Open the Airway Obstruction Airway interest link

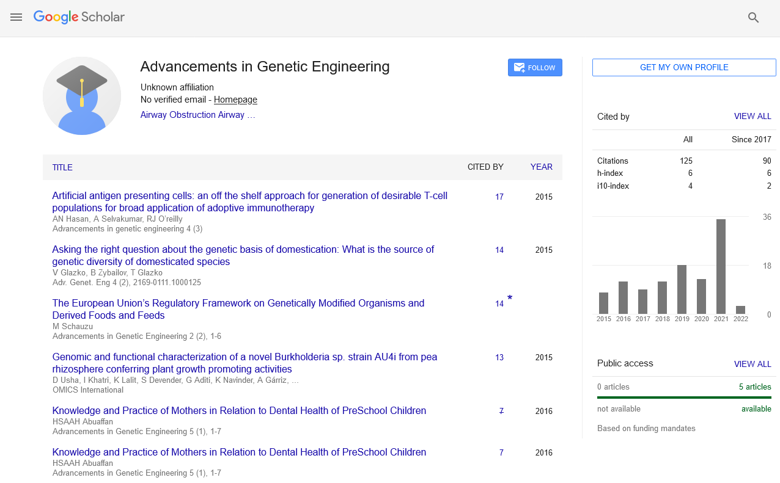coord(197,115)
